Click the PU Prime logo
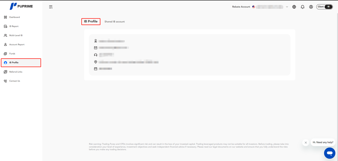 tap(21, 6)
